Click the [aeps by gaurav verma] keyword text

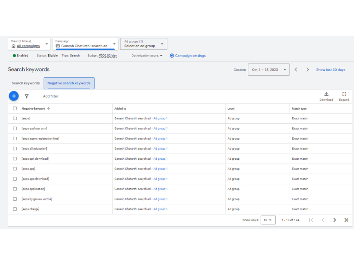point(36,199)
